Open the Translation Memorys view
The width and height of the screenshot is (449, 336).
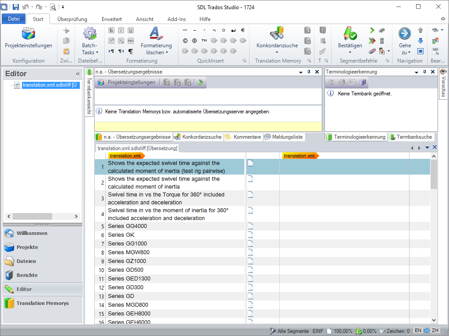pyautogui.click(x=43, y=303)
